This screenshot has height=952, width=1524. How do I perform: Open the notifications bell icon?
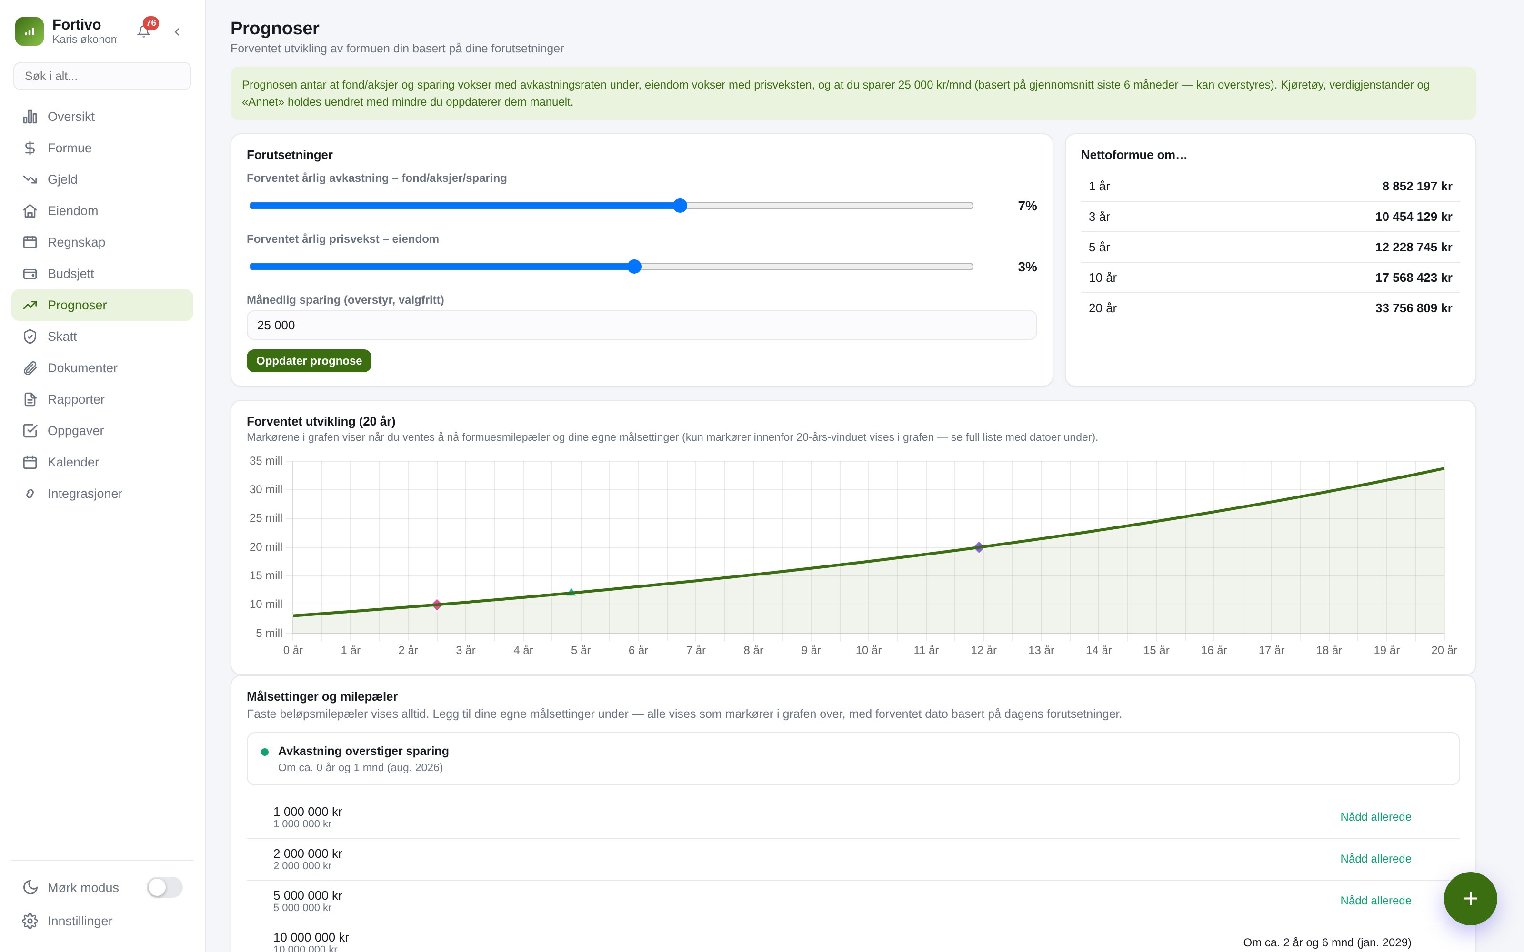tap(144, 31)
